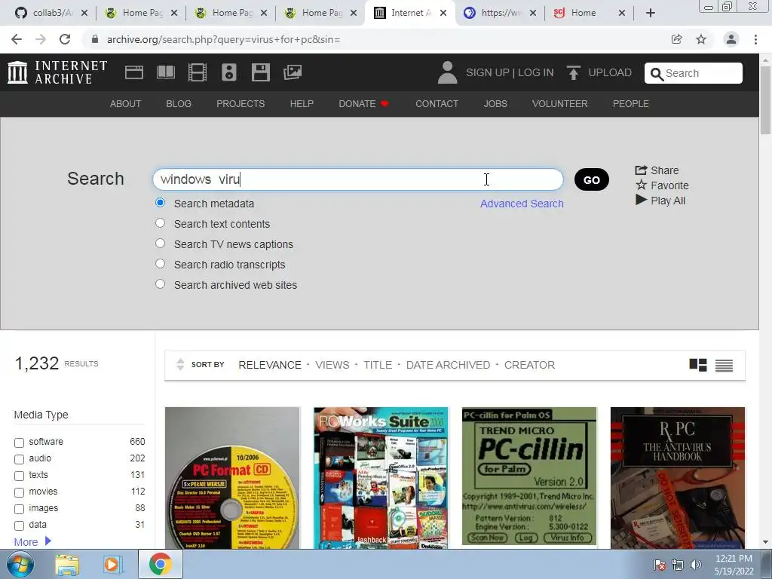This screenshot has width=772, height=579.
Task: Open the Audio speaker icon
Action: (229, 72)
